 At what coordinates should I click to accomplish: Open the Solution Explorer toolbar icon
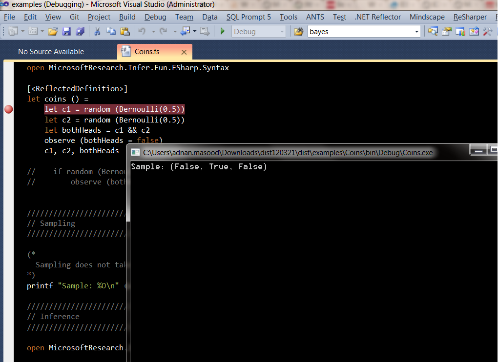coord(433,31)
